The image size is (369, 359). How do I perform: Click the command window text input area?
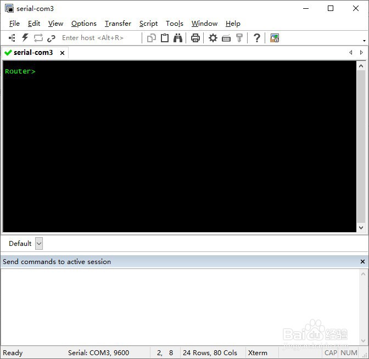click(180, 306)
